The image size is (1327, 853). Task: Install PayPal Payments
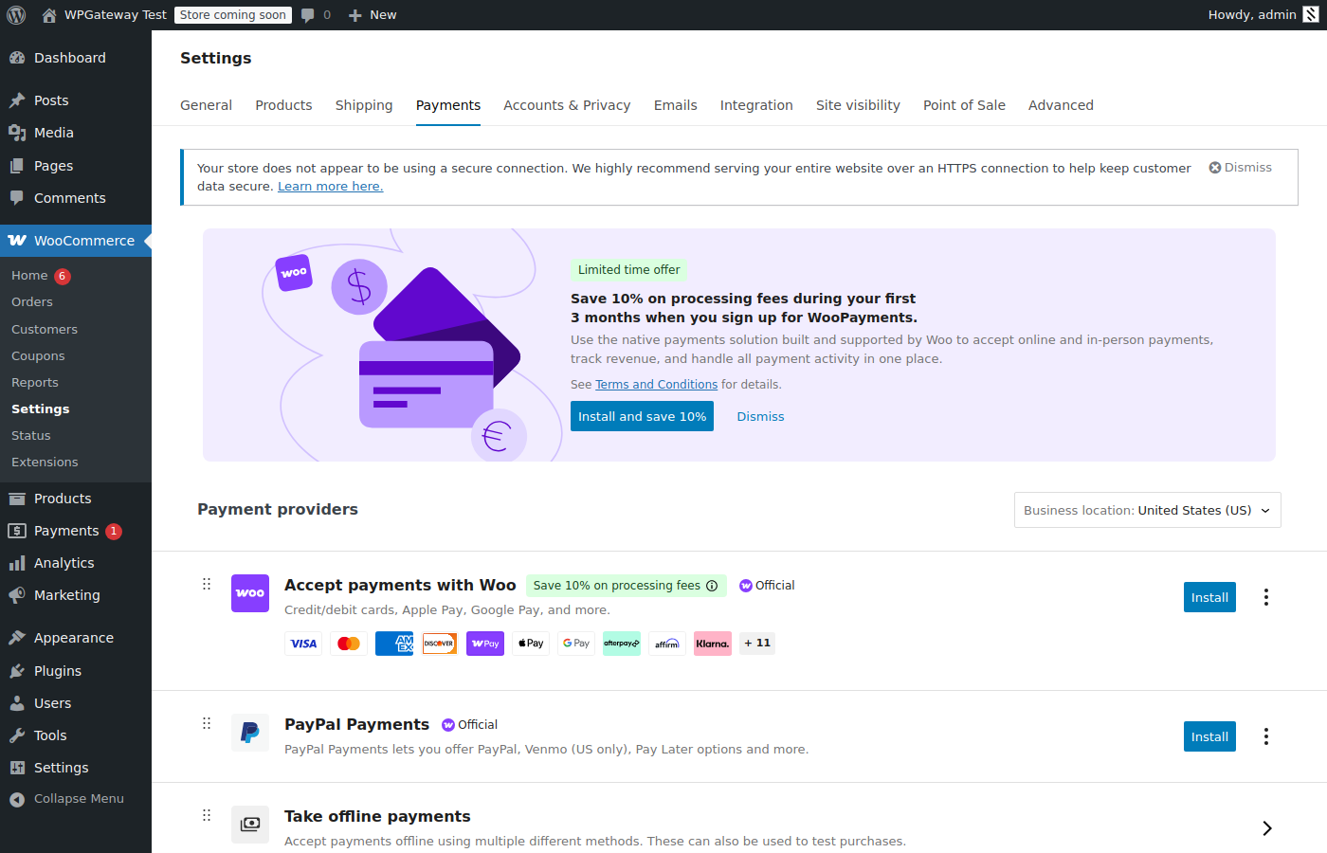[1209, 736]
